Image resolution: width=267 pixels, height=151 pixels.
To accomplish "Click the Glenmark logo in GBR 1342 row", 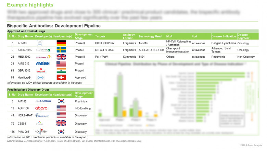I will coord(41,71).
